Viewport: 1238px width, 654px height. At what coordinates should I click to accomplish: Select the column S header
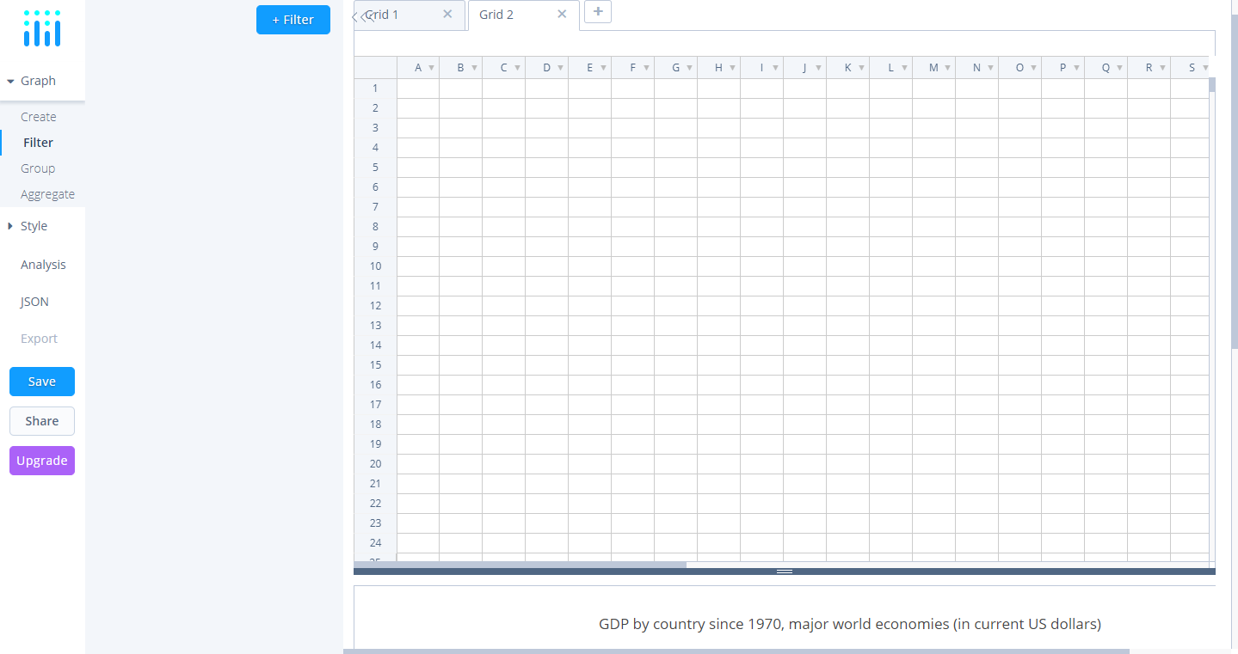click(x=1192, y=68)
